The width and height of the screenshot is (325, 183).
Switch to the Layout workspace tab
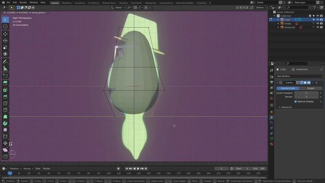[x=55, y=3]
